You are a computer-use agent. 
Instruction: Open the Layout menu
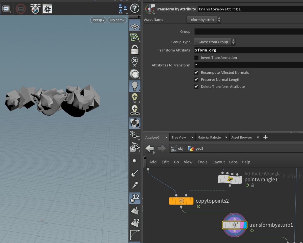coord(219,162)
